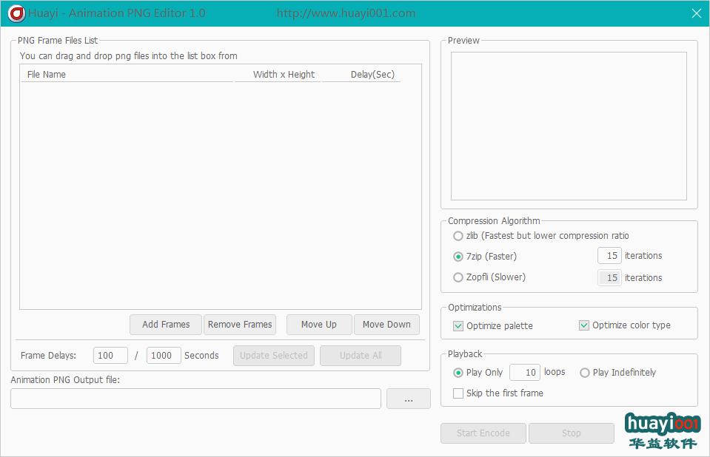710x457 pixels.
Task: Click Move Down button
Action: click(x=386, y=325)
